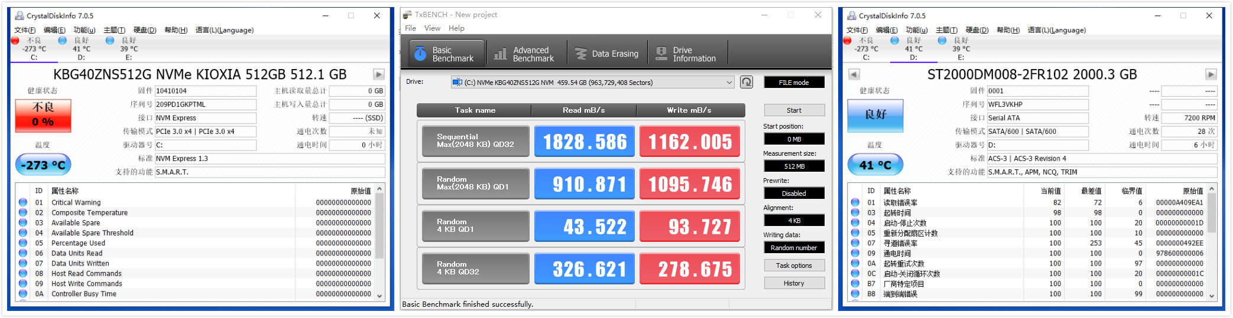This screenshot has height=318, width=1233.
Task: Select the C: disk status icon in left CrystalDiskInfo
Action: pyautogui.click(x=15, y=41)
